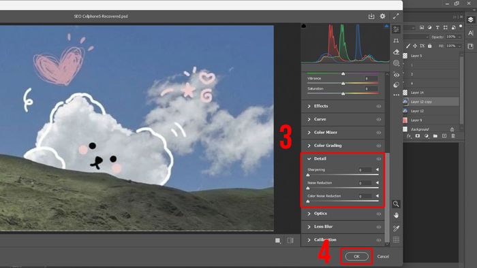Image resolution: width=477 pixels, height=268 pixels.
Task: Delete layer trash icon in Photoshop
Action: tap(453, 136)
